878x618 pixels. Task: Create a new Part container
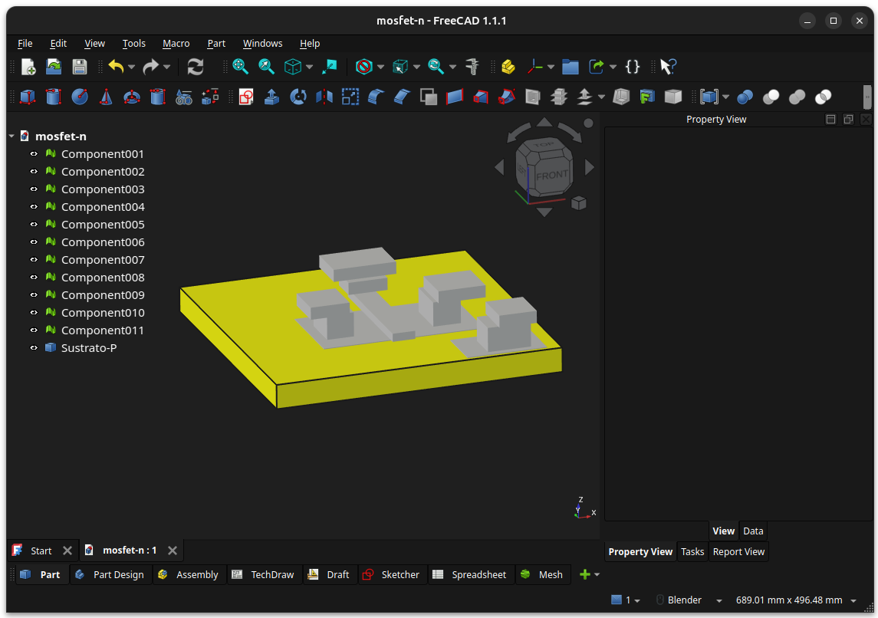point(508,67)
